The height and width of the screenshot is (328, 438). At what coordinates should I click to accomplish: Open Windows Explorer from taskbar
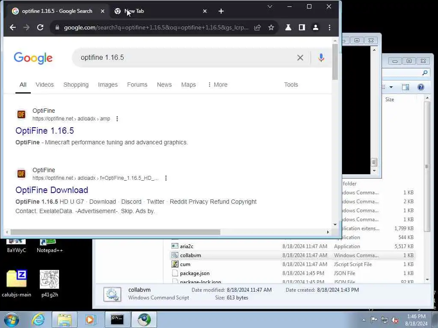(65, 319)
